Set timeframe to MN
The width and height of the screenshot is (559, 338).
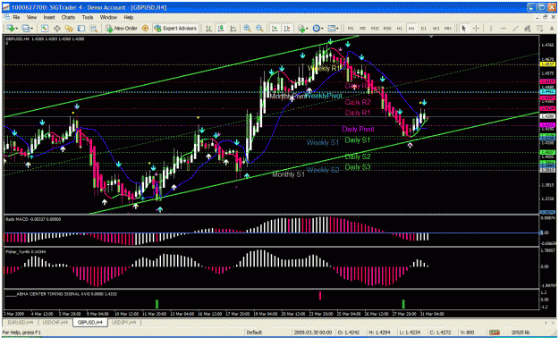448,29
